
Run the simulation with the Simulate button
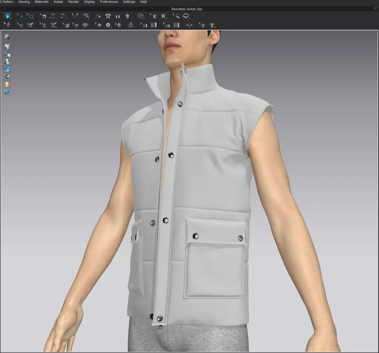pos(8,16)
